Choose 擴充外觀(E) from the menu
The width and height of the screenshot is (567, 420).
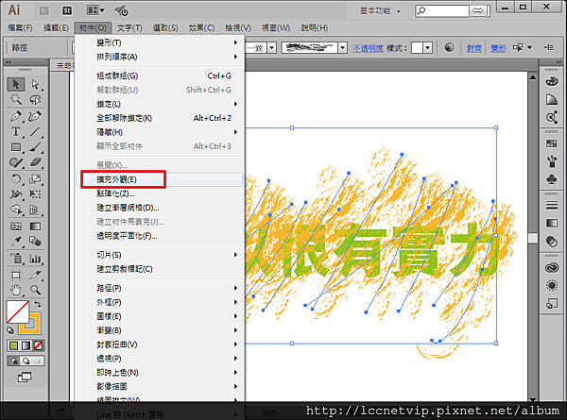[160, 179]
